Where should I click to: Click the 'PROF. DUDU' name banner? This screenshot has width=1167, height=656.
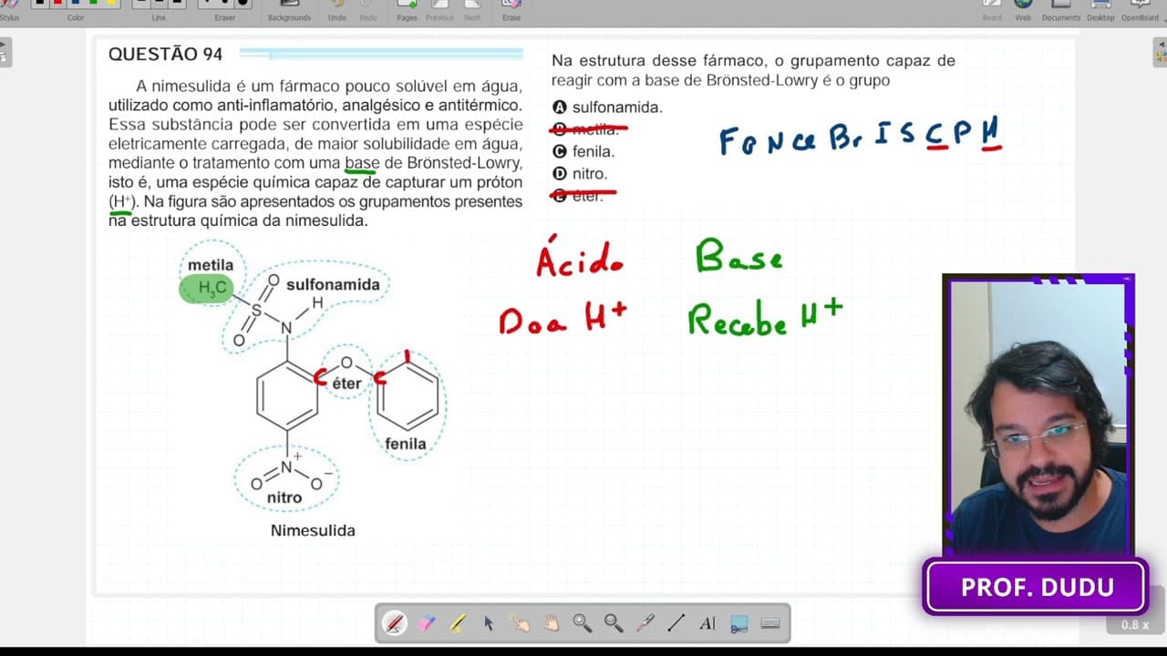point(1037,588)
